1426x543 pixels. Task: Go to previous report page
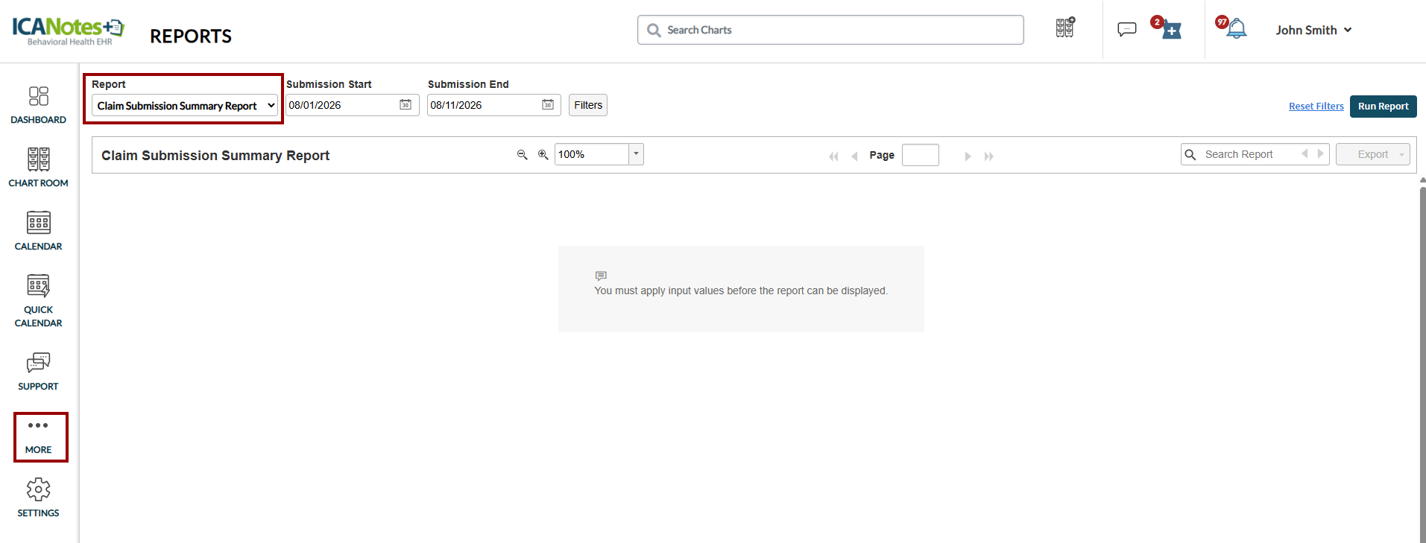(x=854, y=156)
